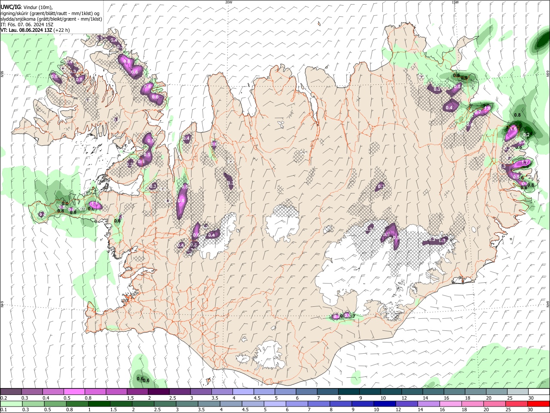The image size is (550, 413).
Task: Select the darkest purple 2 swatch in snow legend
Action: pyautogui.click(x=159, y=392)
